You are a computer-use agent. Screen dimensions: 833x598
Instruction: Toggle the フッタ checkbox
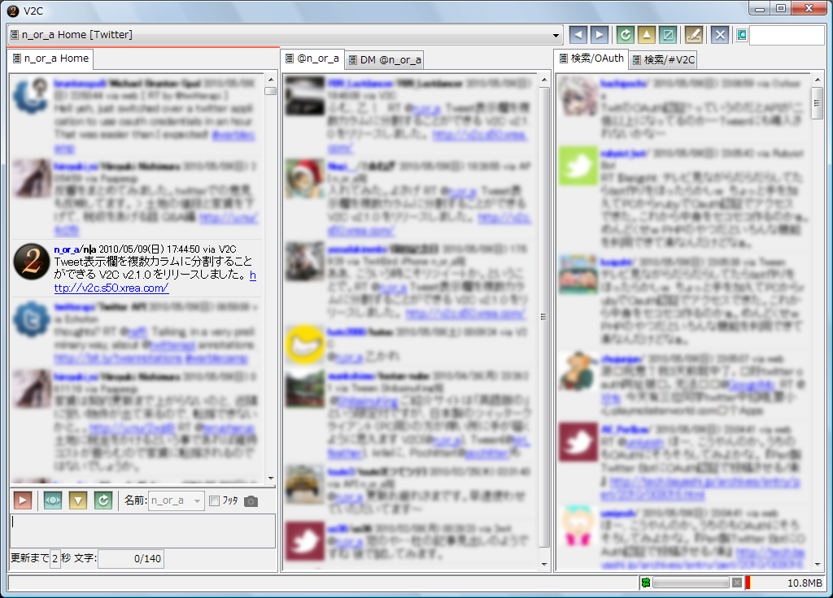click(x=215, y=501)
